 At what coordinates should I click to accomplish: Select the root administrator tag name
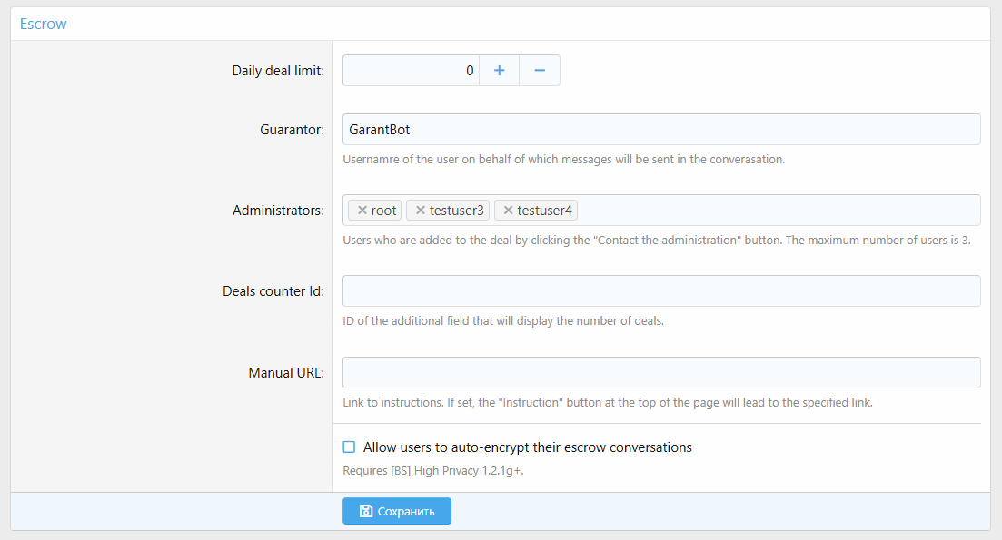click(383, 211)
